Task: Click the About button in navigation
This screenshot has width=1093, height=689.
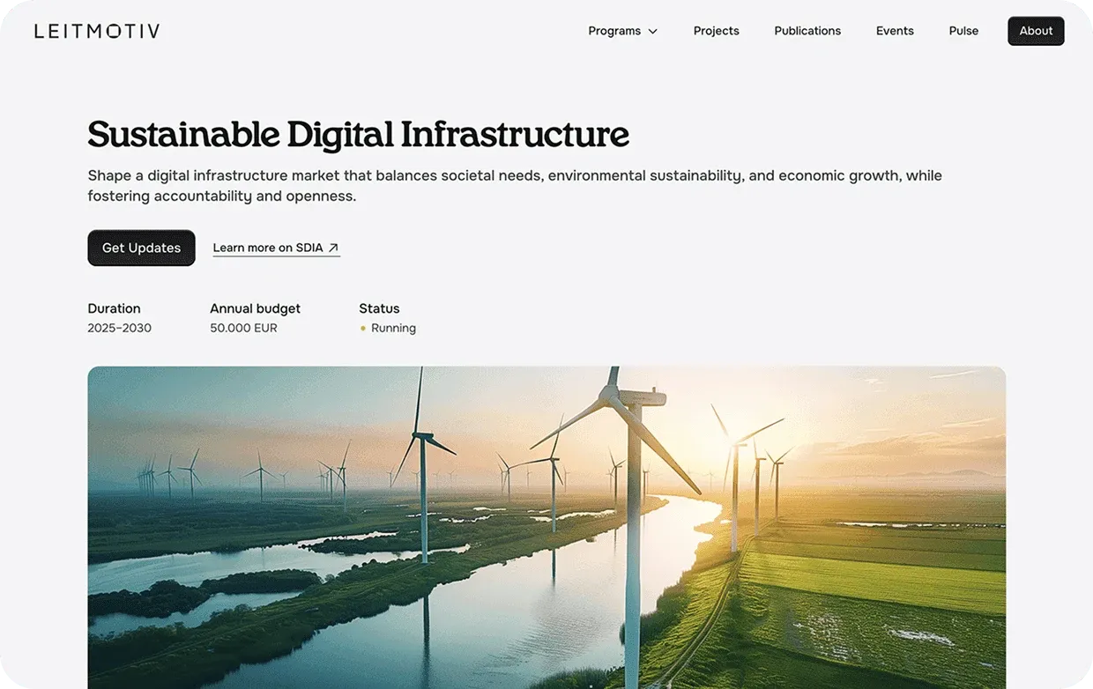Action: pos(1036,31)
